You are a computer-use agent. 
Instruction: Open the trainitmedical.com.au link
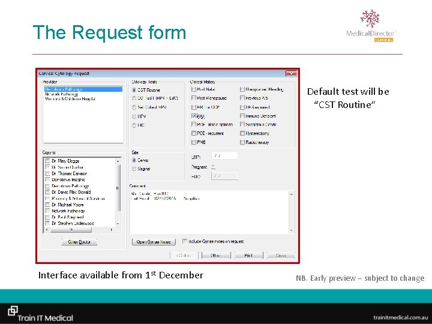[x=401, y=317]
